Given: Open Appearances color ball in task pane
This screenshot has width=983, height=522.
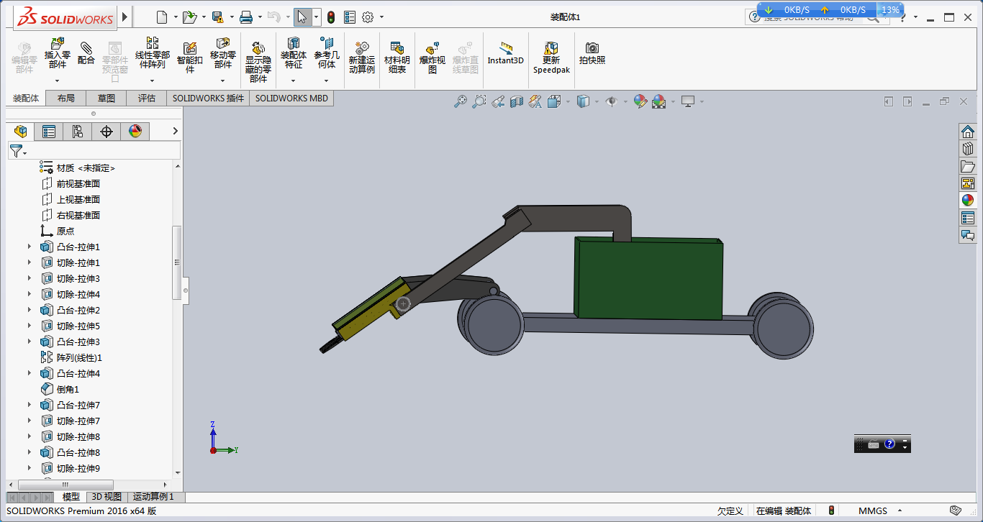Looking at the screenshot, I should pyautogui.click(x=968, y=200).
